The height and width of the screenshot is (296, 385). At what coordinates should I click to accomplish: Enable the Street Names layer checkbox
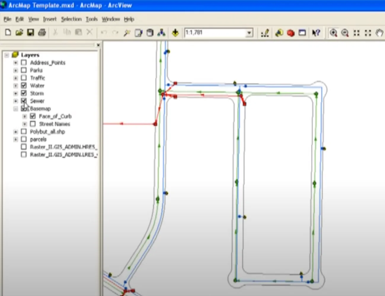click(33, 124)
